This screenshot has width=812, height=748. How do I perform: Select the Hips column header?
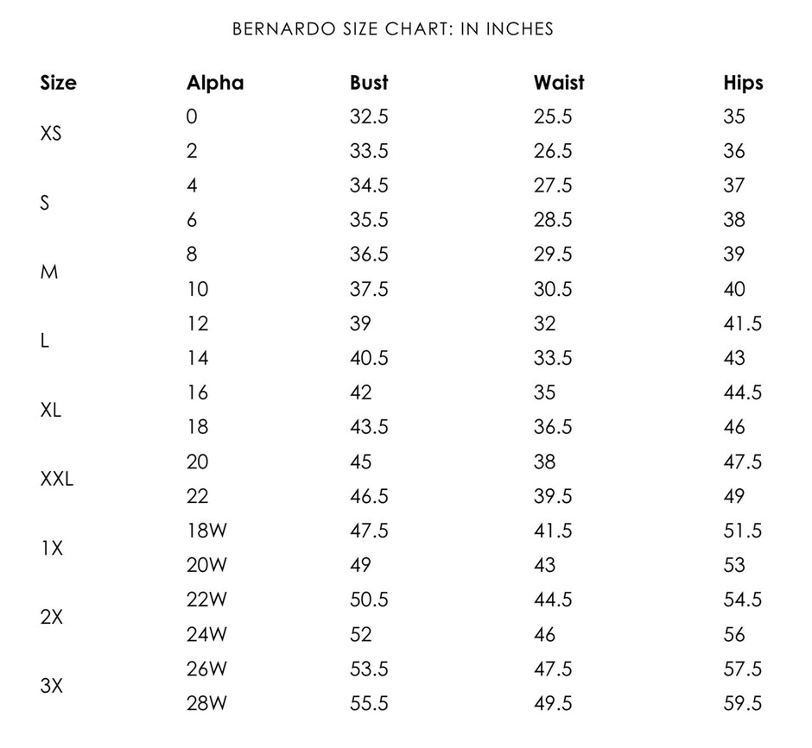coord(743,83)
